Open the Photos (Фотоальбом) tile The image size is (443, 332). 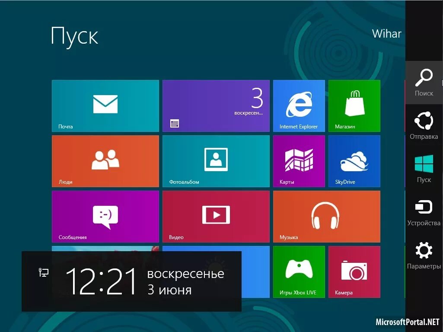[216, 161]
